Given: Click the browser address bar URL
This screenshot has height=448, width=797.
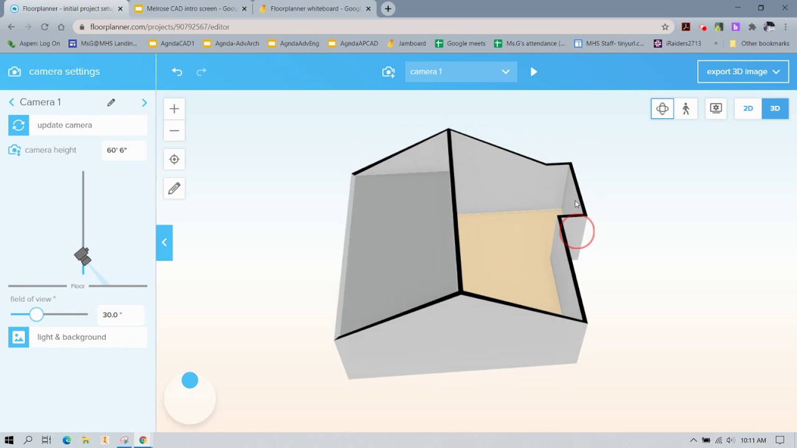Looking at the screenshot, I should (159, 27).
